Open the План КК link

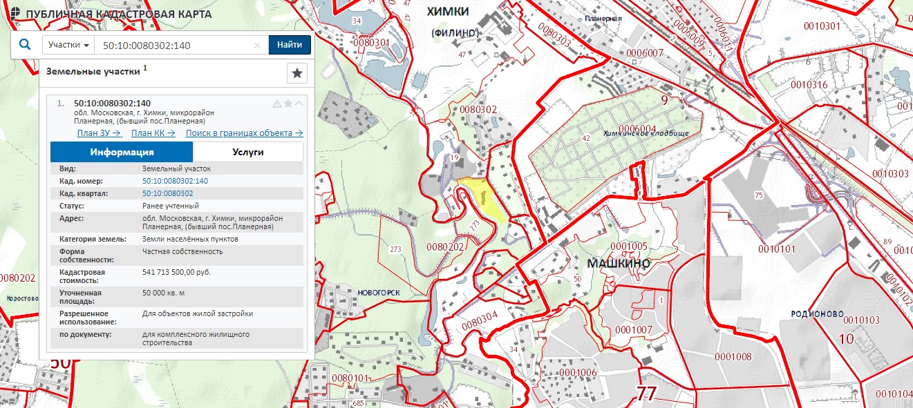(x=153, y=133)
